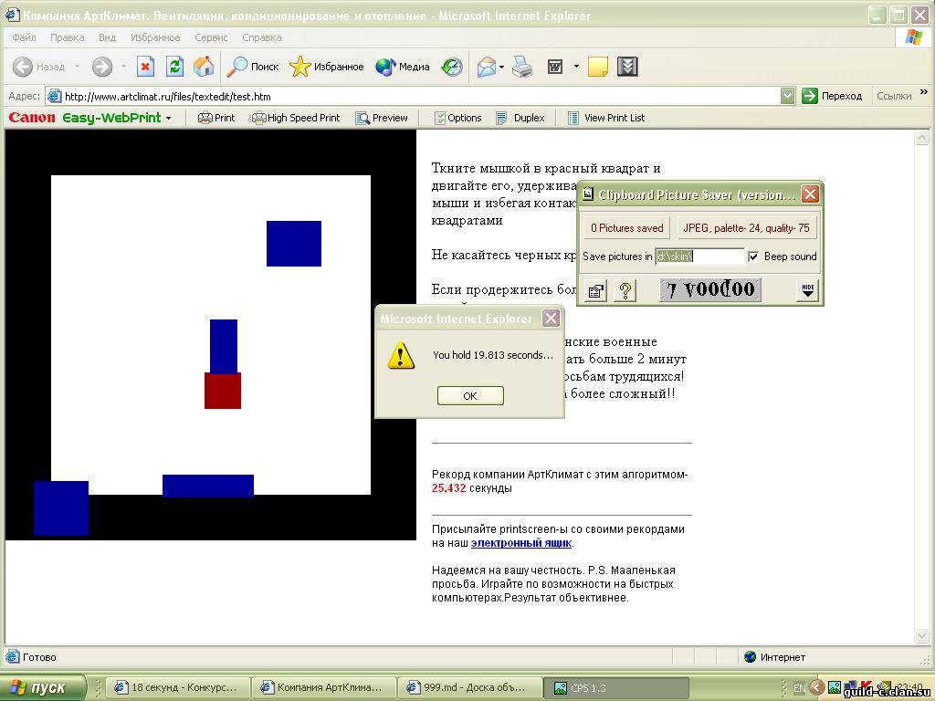Click the EN language indicator in the tray
The height and width of the screenshot is (701, 935).
pos(800,688)
